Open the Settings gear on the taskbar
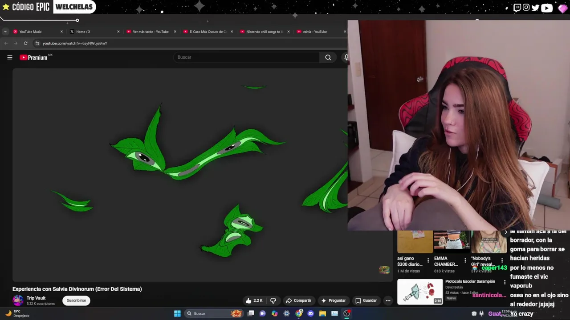 (286, 313)
